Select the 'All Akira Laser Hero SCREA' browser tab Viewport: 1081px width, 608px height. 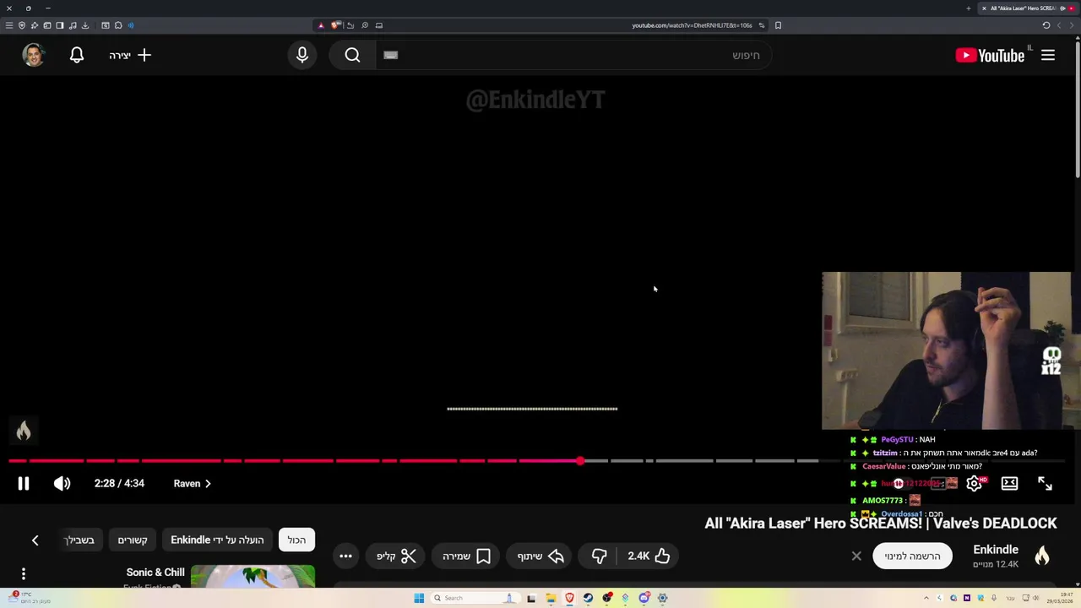tap(1029, 8)
